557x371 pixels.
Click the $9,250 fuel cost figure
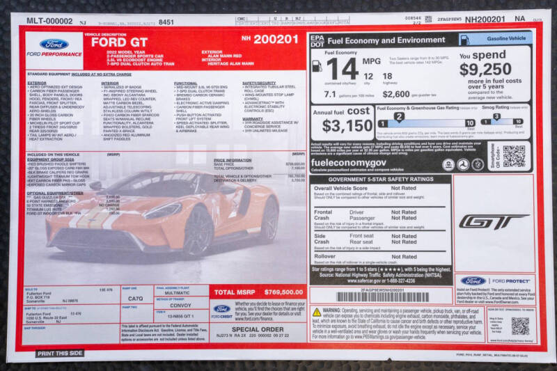(485, 69)
